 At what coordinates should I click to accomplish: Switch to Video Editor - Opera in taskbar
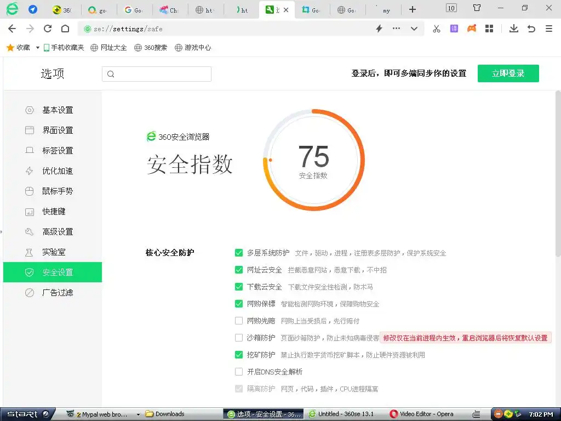(422, 414)
